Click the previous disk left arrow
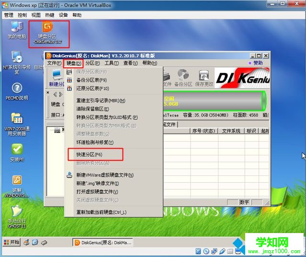This screenshot has width=306, height=257. [55, 94]
